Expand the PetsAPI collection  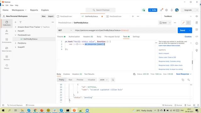(15, 31)
